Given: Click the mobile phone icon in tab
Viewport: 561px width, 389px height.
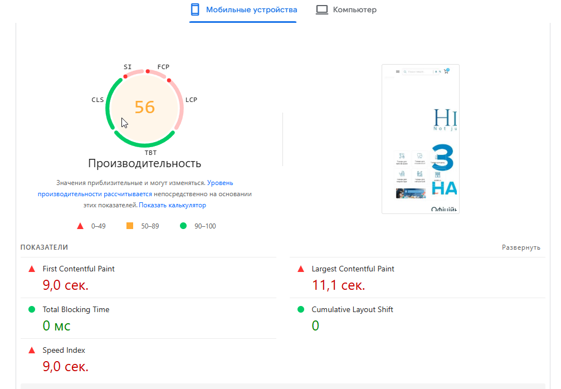Looking at the screenshot, I should 195,9.
